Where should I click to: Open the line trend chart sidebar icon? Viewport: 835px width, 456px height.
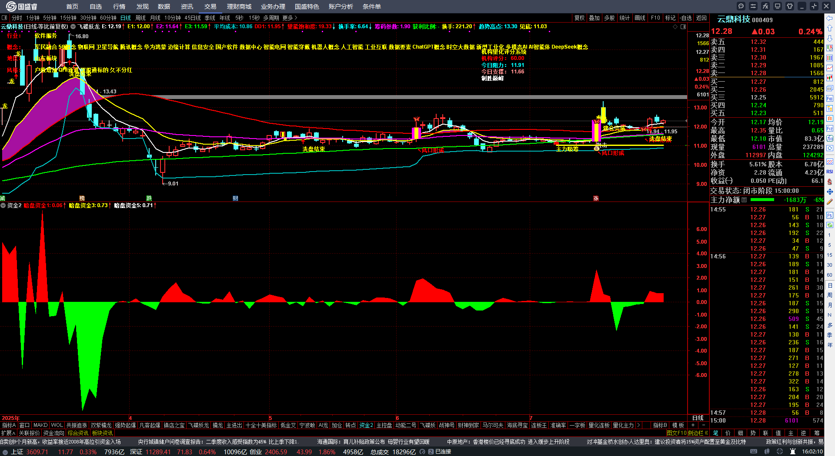click(x=830, y=68)
